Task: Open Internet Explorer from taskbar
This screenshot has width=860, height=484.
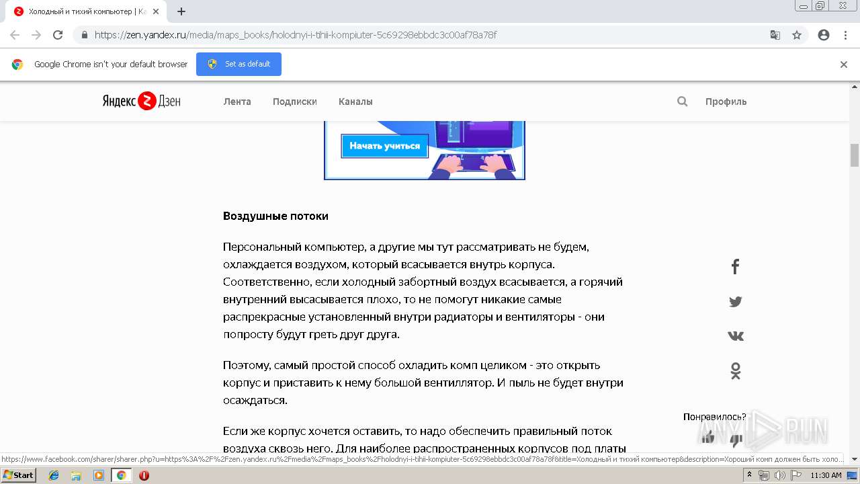Action: pyautogui.click(x=54, y=475)
